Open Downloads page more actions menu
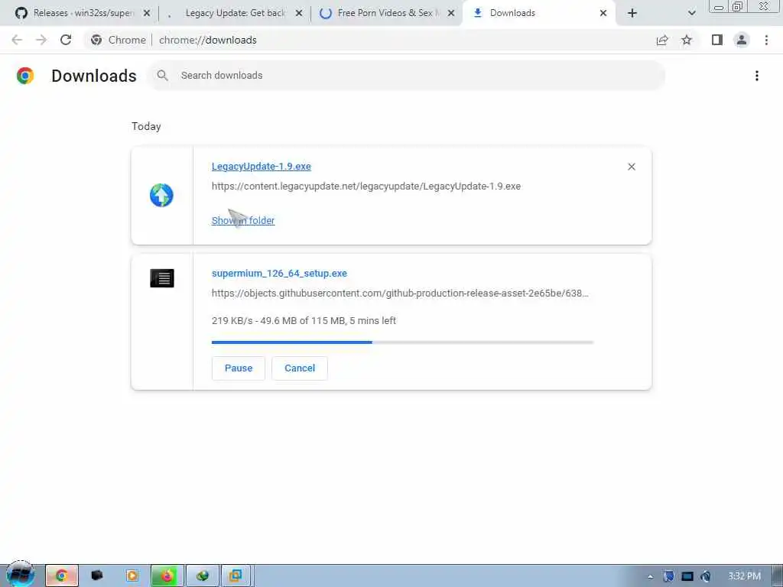 (757, 76)
